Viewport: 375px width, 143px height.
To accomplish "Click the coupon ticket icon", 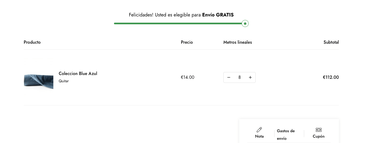I will (319, 130).
